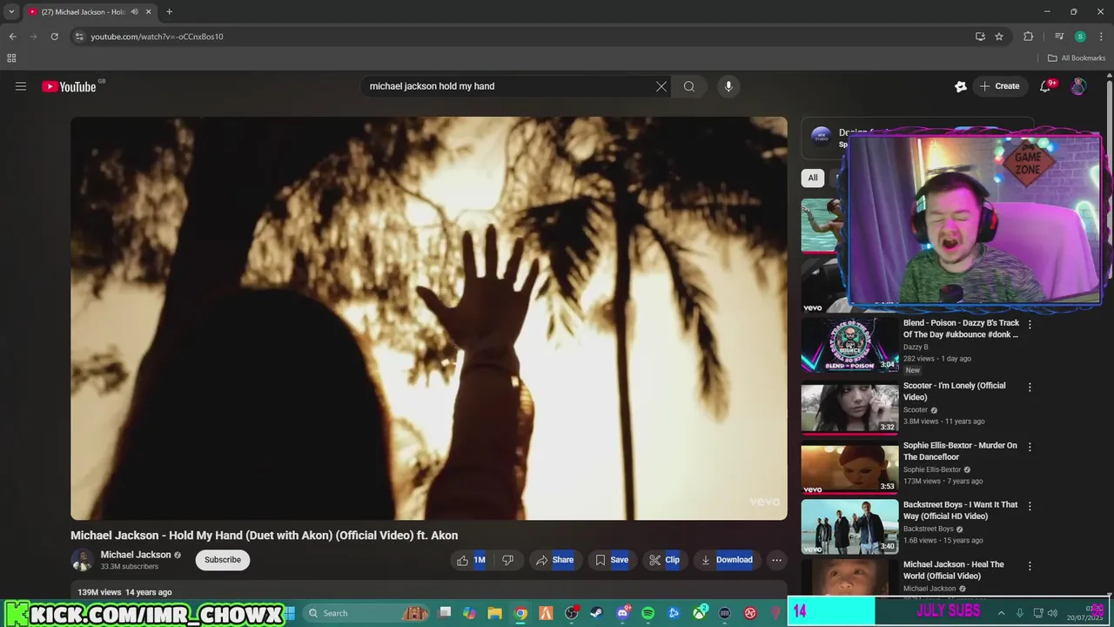
Task: Open the Michael Jackson channel name link
Action: pyautogui.click(x=136, y=555)
